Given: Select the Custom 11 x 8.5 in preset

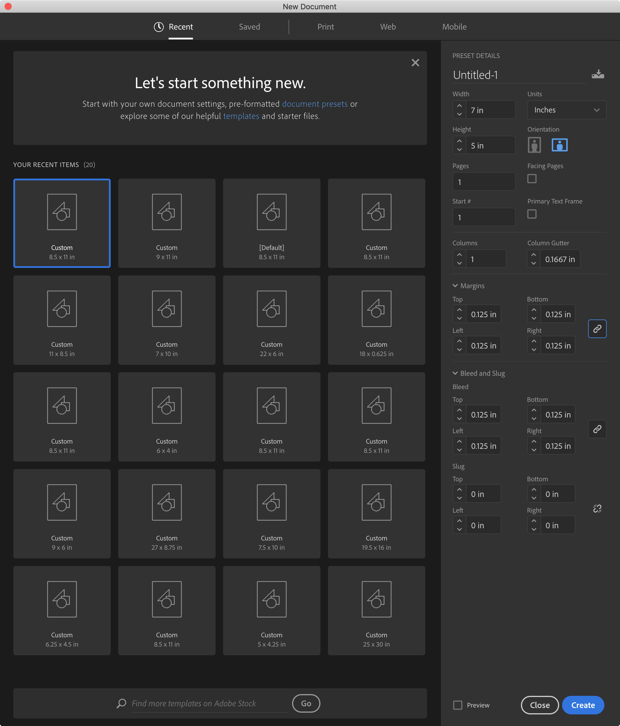Looking at the screenshot, I should click(x=62, y=320).
